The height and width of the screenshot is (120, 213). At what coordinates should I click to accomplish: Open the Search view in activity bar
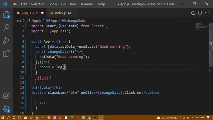(6, 27)
